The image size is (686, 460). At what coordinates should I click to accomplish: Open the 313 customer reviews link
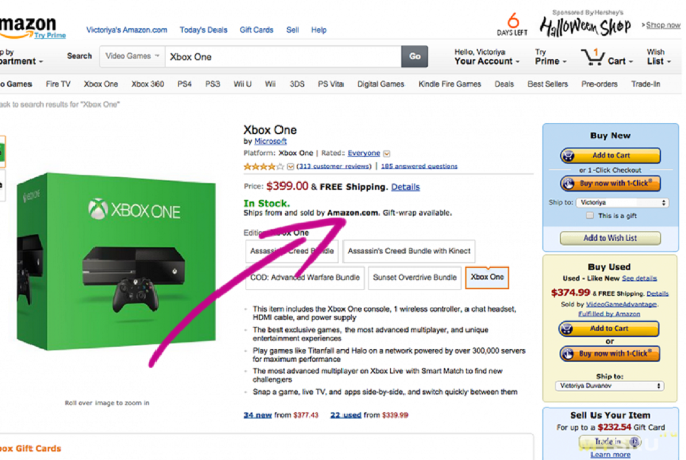334,166
